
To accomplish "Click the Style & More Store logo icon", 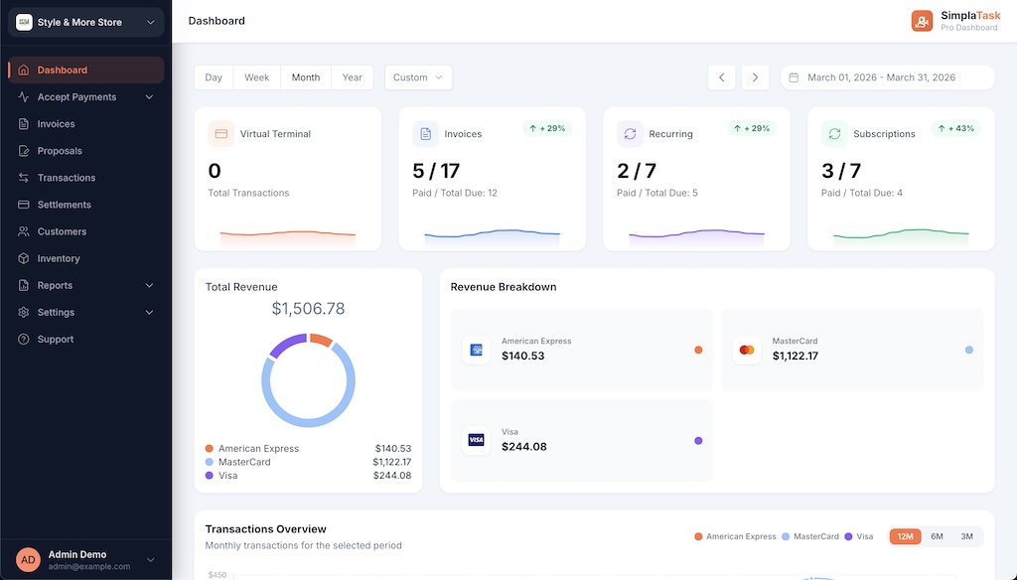I will 24,22.
